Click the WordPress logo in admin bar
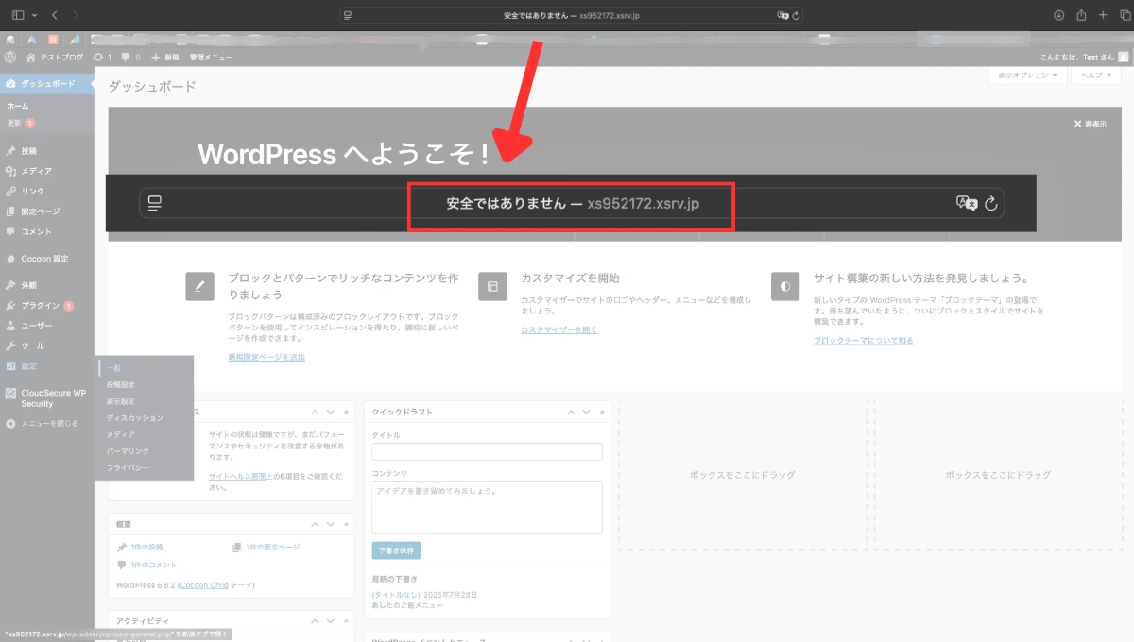1134x642 pixels. tap(9, 57)
